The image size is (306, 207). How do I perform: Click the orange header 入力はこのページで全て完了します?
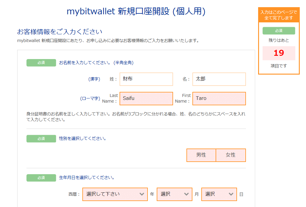click(x=279, y=15)
